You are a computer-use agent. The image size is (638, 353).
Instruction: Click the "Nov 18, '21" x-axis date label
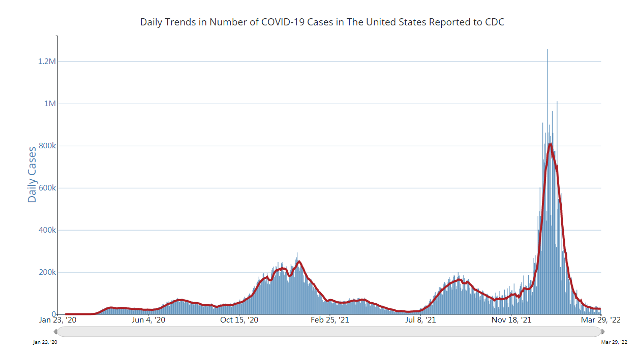tap(511, 320)
